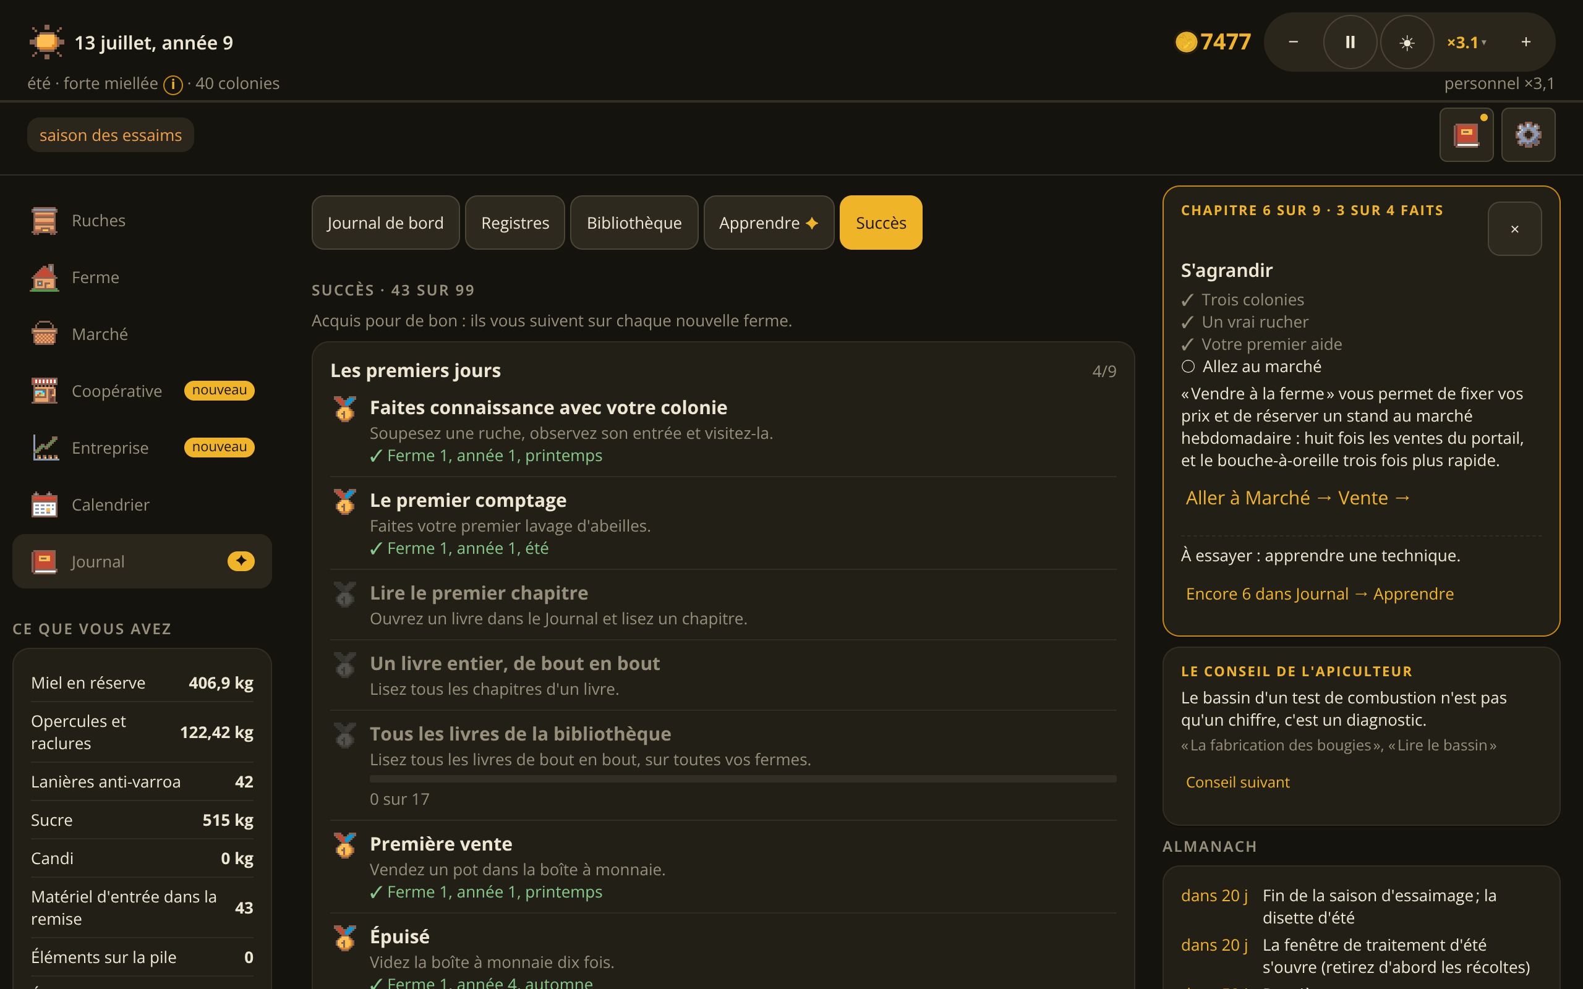The height and width of the screenshot is (989, 1583).
Task: Click medal icon for Le premier comptage
Action: tap(344, 502)
